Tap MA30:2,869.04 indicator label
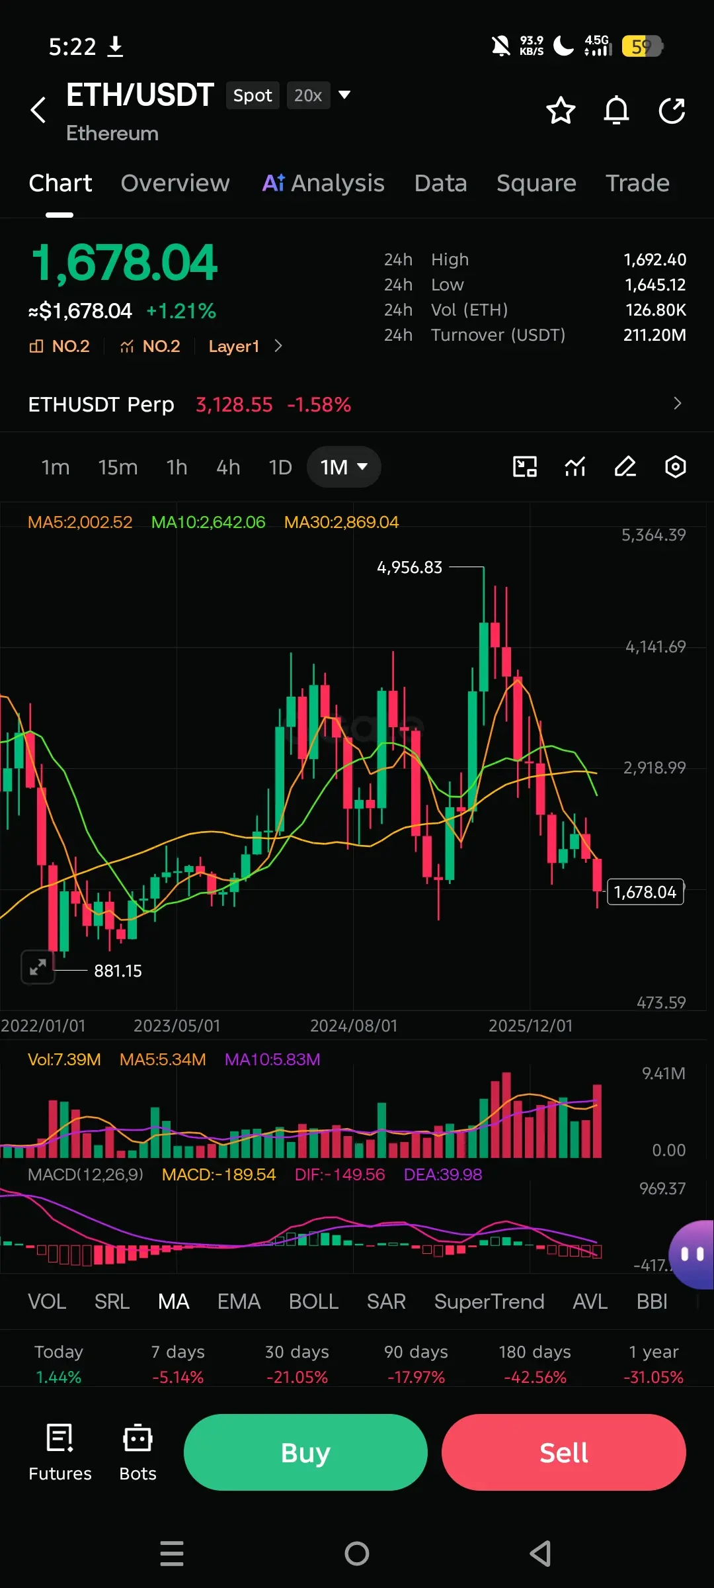 point(341,522)
